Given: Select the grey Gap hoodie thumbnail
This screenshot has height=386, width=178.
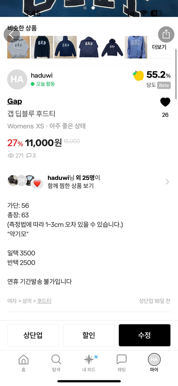Looking at the screenshot, I should point(19,47).
